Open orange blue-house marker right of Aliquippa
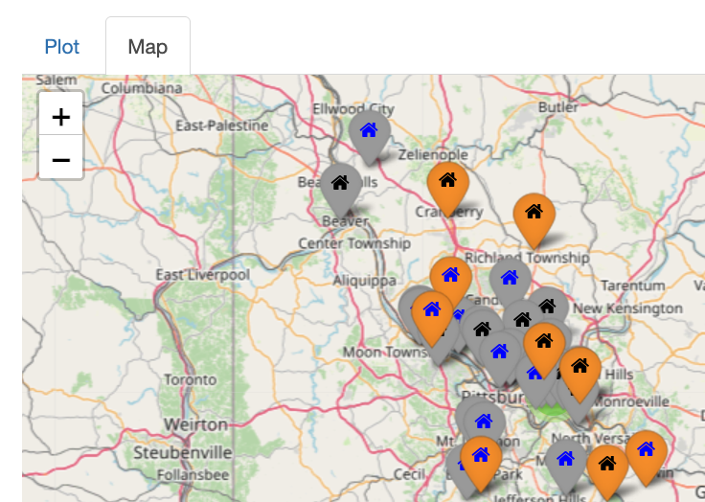The height and width of the screenshot is (502, 705). pyautogui.click(x=450, y=279)
